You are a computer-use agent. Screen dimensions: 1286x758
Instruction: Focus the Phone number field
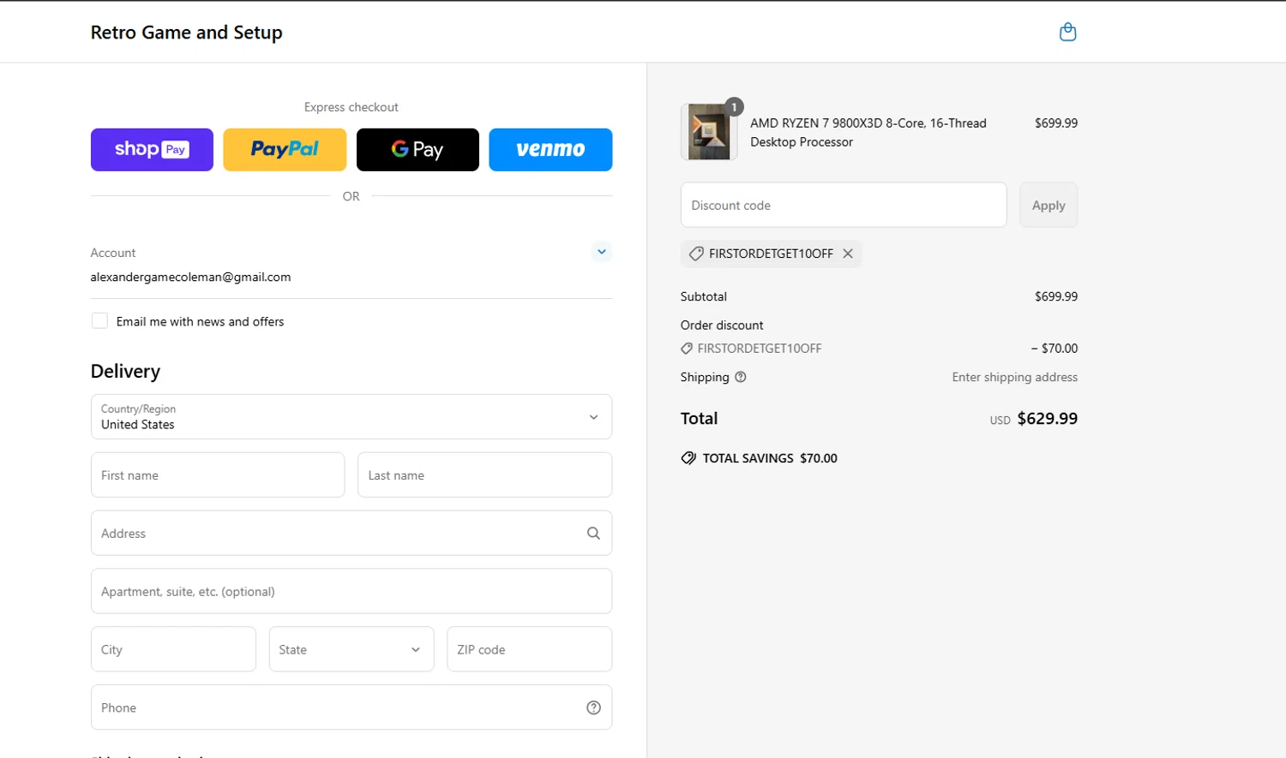click(x=352, y=707)
